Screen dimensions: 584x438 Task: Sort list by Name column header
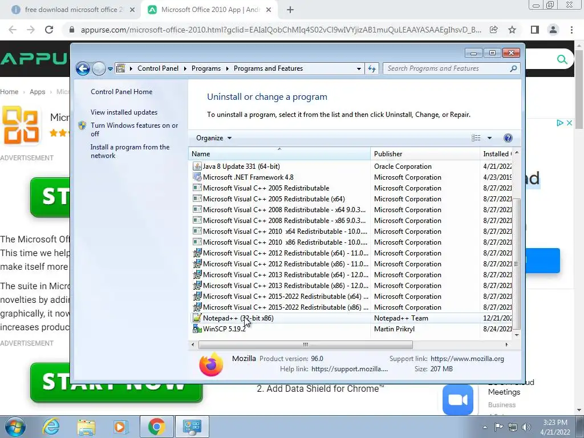pos(279,154)
